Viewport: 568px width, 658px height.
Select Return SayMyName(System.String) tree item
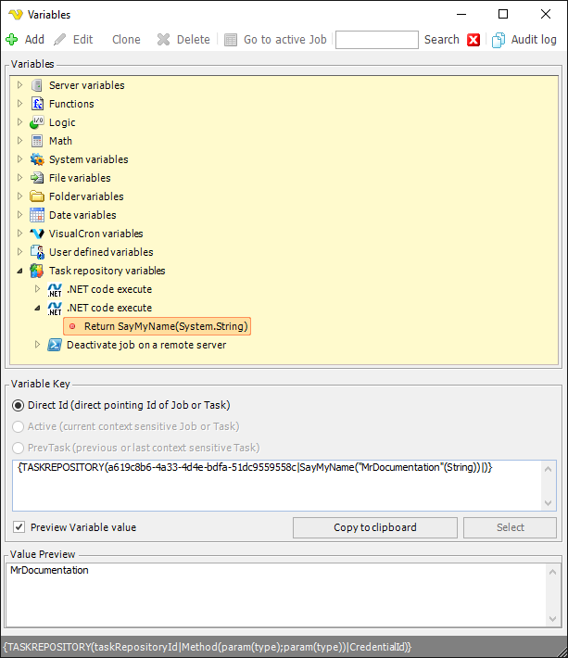[x=165, y=326]
